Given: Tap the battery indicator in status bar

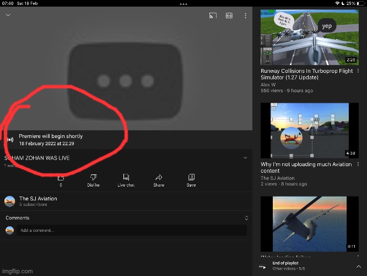Looking at the screenshot, I should click(361, 3).
